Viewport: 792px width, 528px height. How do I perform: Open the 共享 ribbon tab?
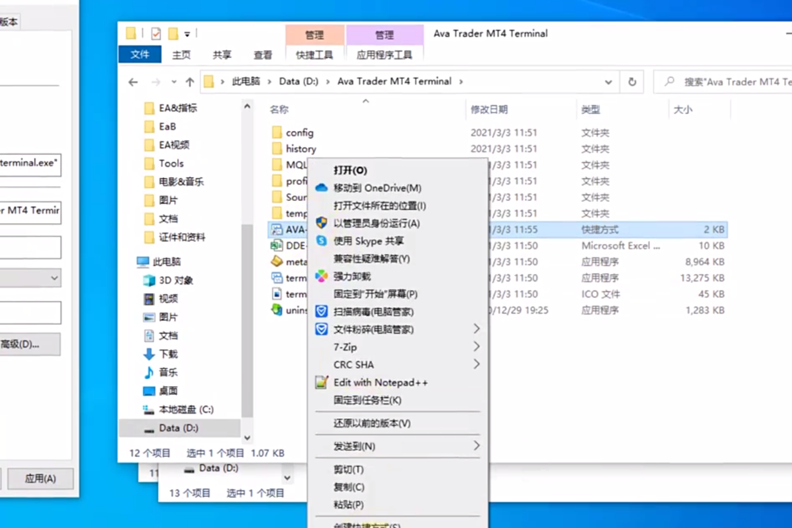click(x=222, y=55)
